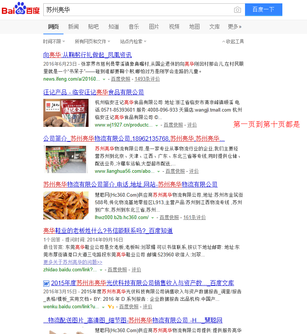Click the news.ifeng.com/a/20160... URL text

[72, 79]
